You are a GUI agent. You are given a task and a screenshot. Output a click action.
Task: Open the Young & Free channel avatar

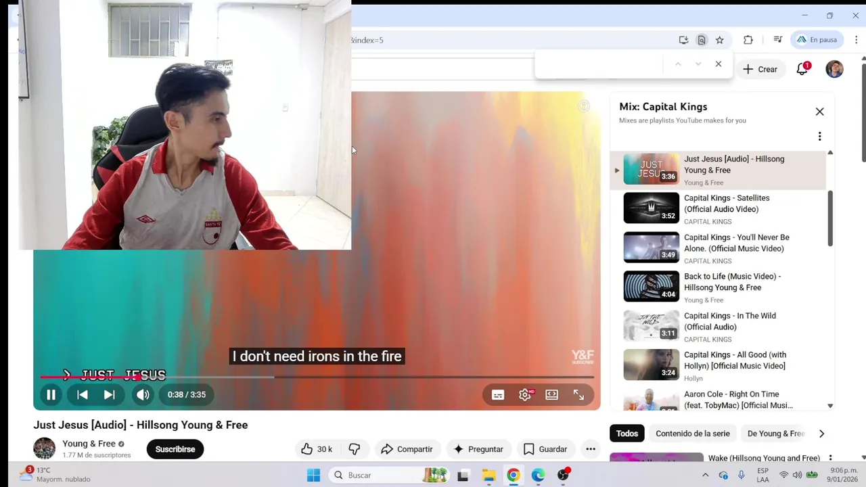[45, 448]
